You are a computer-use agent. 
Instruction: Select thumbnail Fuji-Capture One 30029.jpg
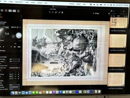click(116, 79)
